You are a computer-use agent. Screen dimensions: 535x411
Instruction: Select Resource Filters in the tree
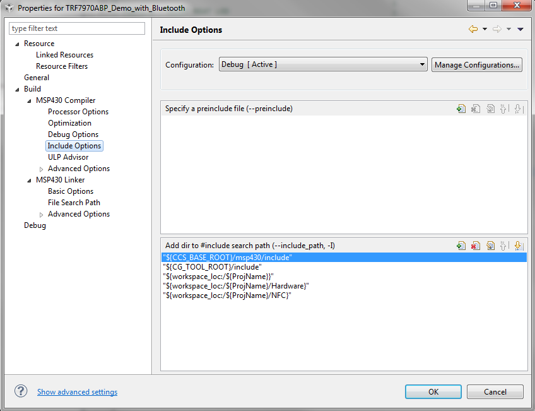pyautogui.click(x=62, y=66)
